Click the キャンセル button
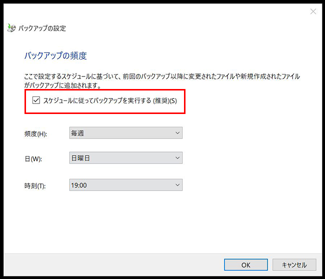This screenshot has width=325, height=279. [294, 264]
